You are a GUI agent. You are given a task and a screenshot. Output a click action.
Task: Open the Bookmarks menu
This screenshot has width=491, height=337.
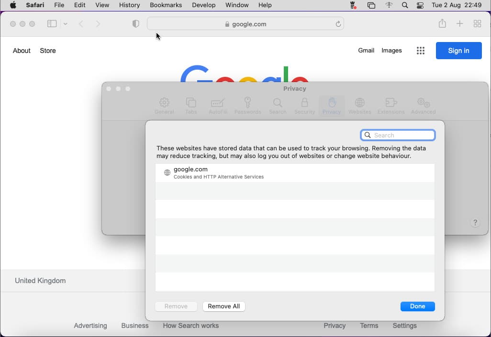166,5
